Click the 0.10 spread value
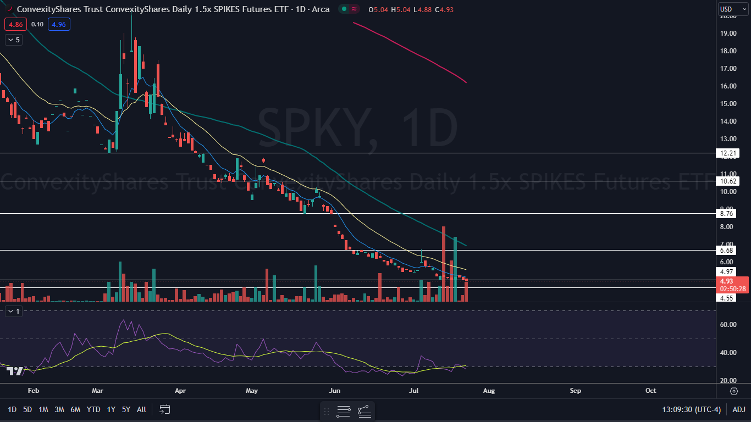 click(x=37, y=24)
